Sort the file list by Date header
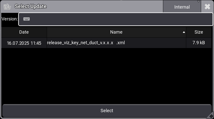The height and width of the screenshot is (119, 214). click(24, 32)
